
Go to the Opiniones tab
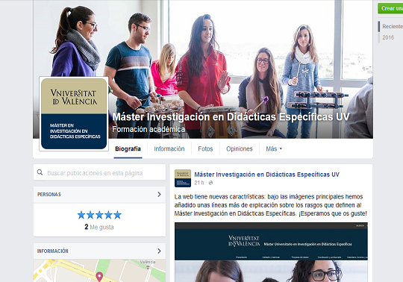[240, 149]
